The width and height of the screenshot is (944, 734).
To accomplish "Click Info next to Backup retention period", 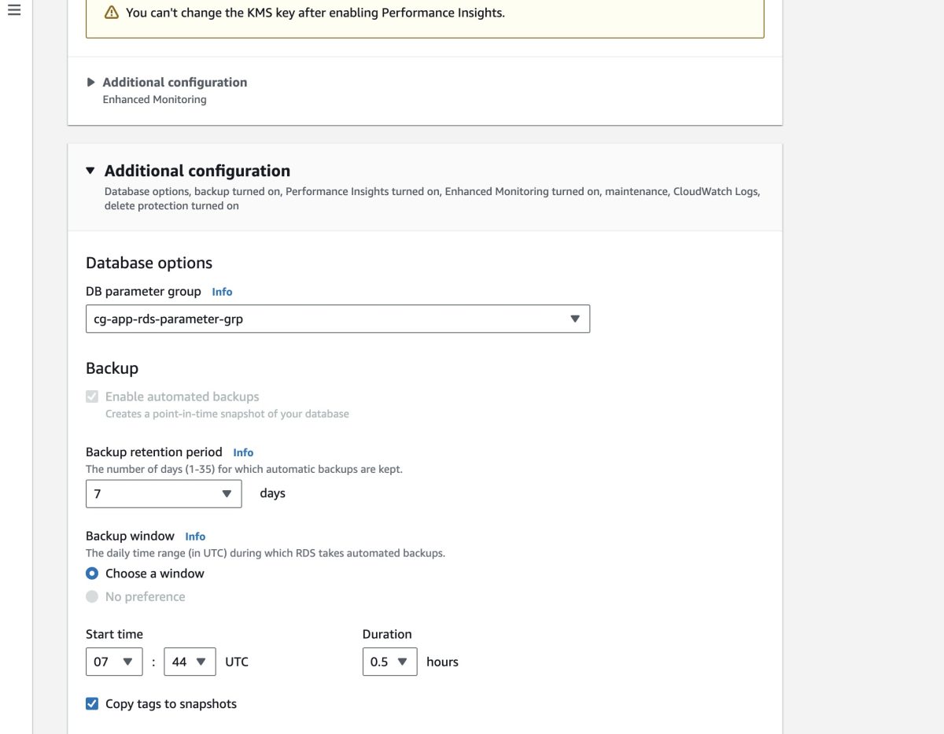I will click(243, 452).
